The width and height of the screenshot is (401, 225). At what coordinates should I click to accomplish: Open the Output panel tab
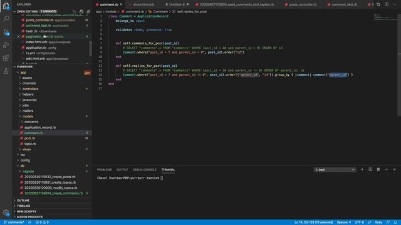122,169
